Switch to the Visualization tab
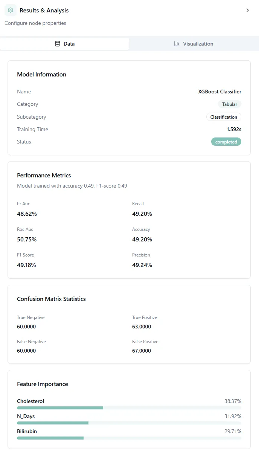259x461 pixels. coord(194,44)
